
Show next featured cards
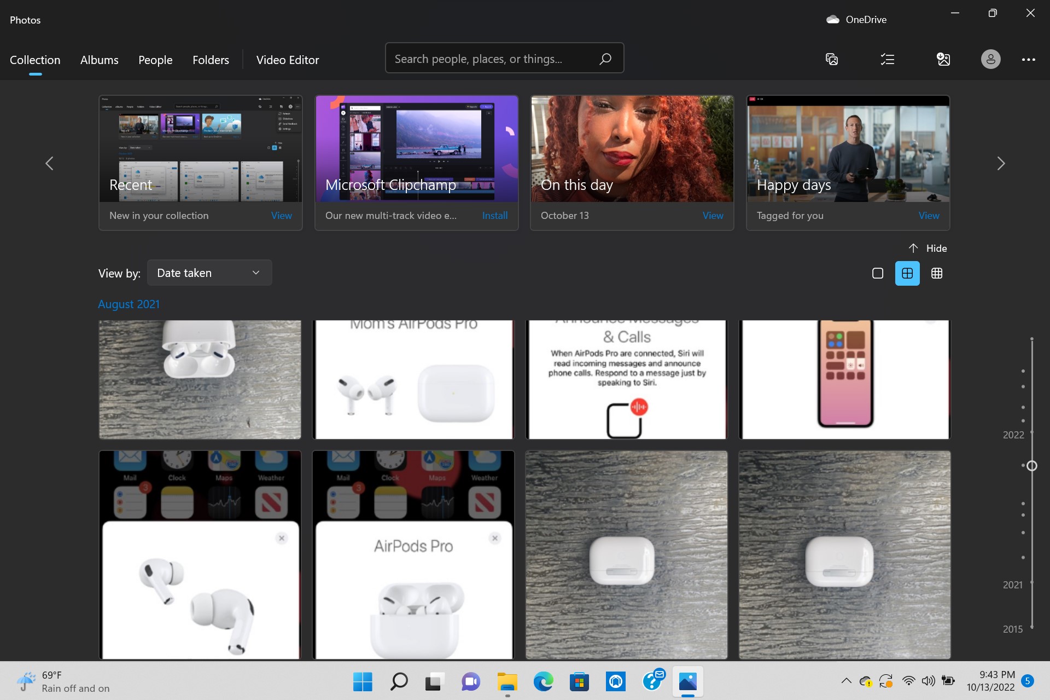(1000, 163)
